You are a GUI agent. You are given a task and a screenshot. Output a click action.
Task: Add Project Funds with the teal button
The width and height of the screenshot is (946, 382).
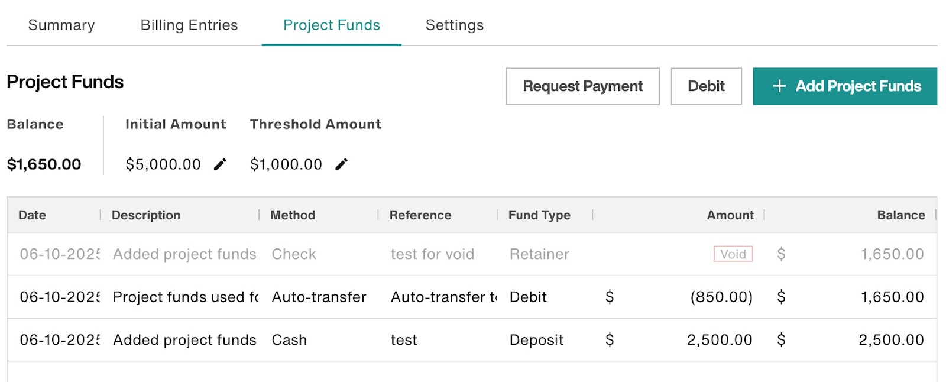[x=845, y=86]
